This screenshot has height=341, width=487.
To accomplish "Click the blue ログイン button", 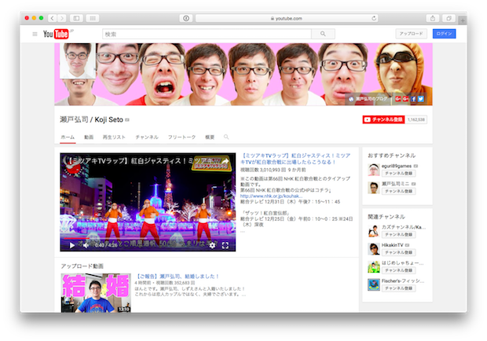I will click(x=444, y=34).
